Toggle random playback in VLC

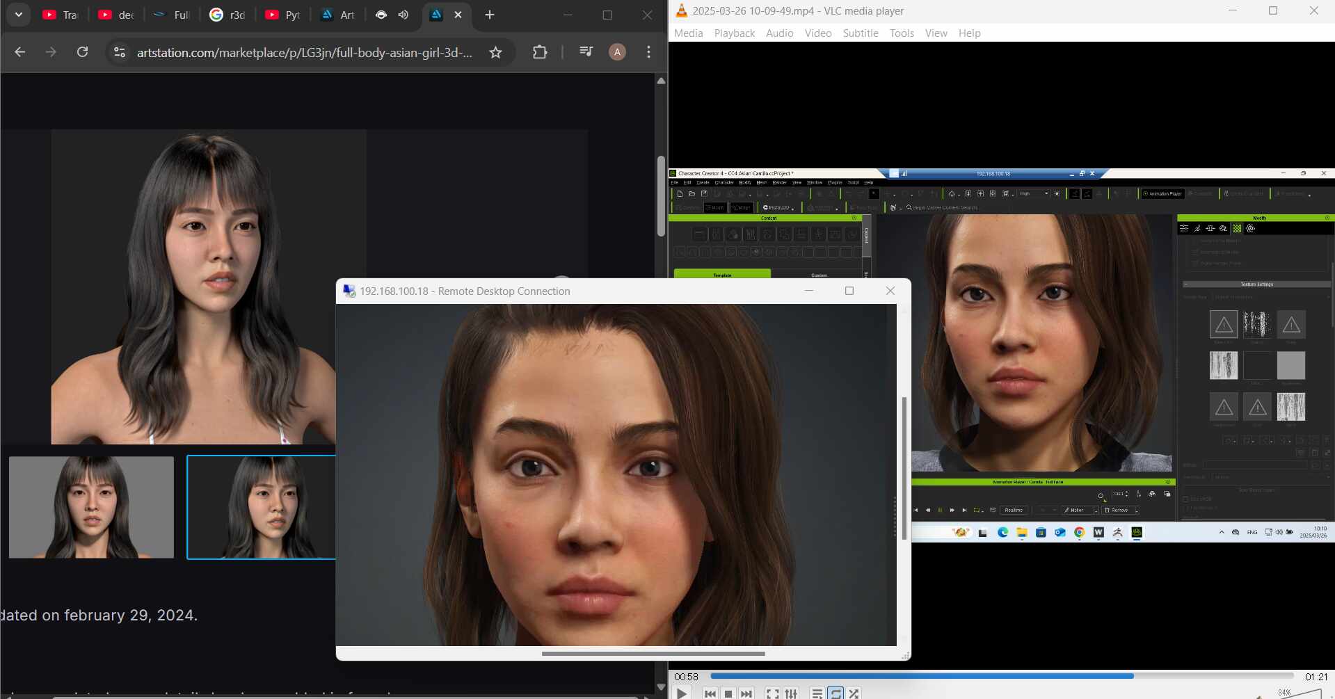[854, 693]
